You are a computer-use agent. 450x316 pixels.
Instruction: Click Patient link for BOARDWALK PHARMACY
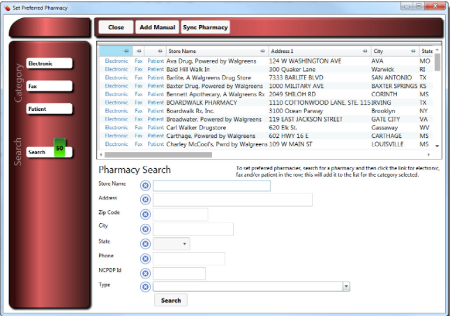(156, 103)
